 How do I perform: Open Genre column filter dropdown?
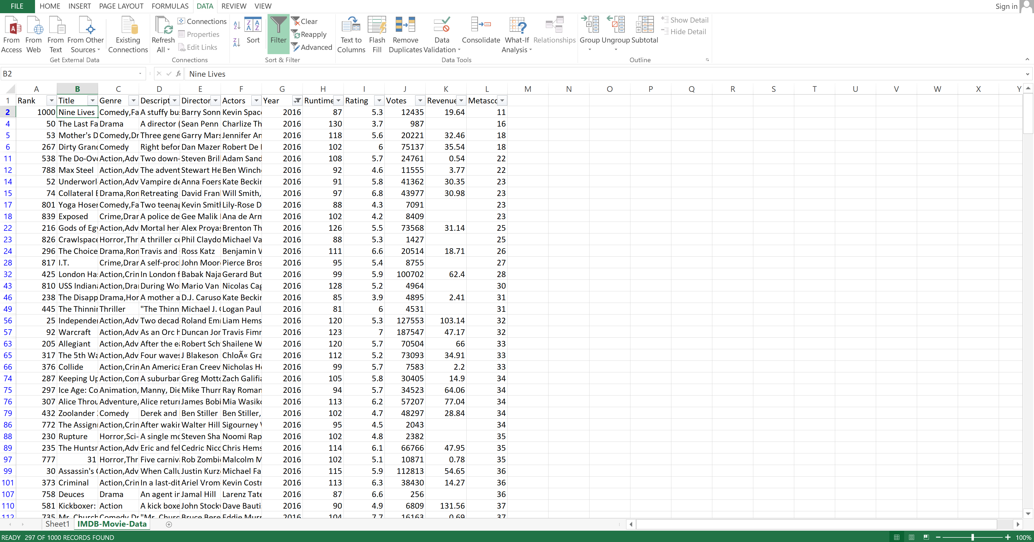(x=133, y=101)
